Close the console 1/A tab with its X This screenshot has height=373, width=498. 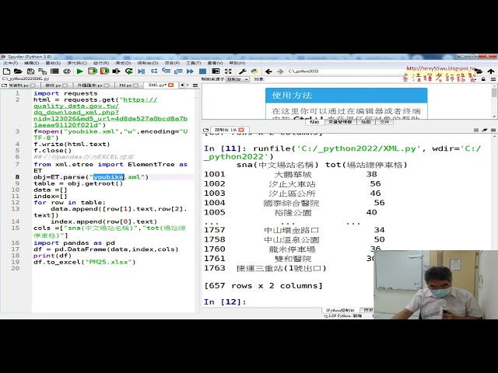pos(241,130)
